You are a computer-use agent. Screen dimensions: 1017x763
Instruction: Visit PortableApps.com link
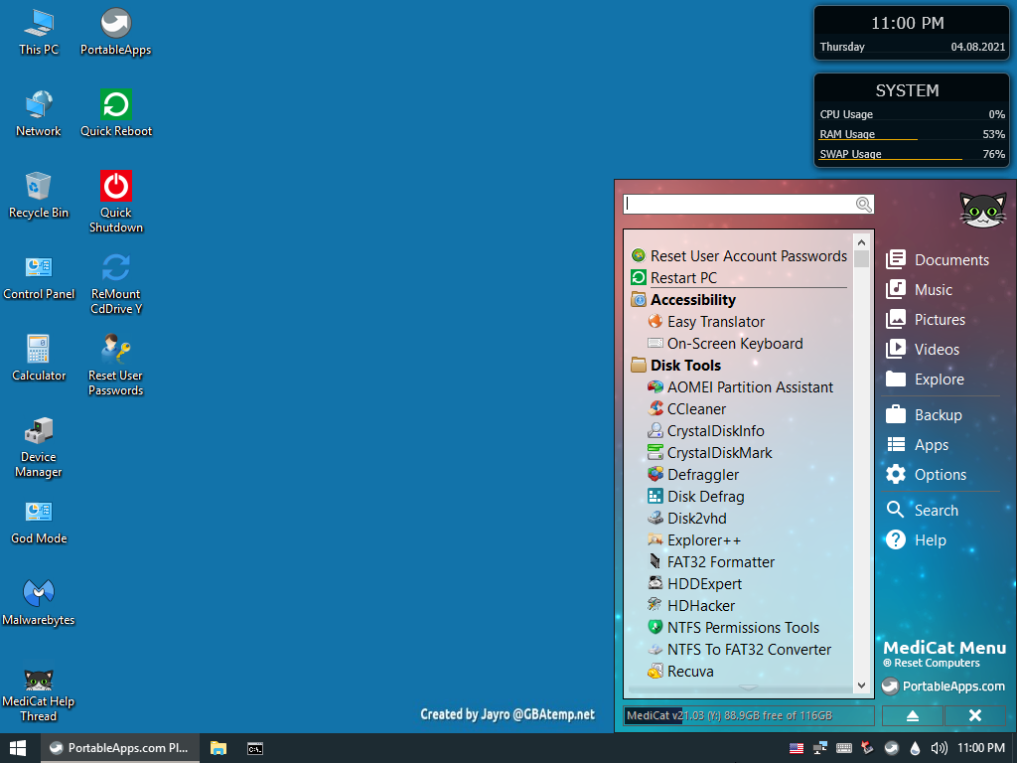pos(944,686)
